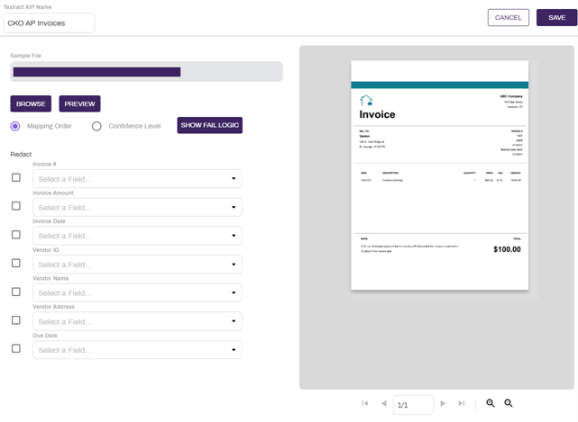
Task: Click the 'Due Date' field label
Action: [45, 336]
